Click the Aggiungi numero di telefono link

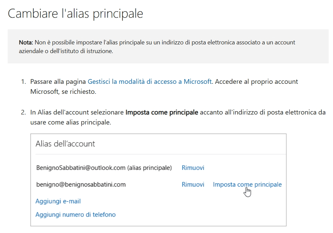click(x=75, y=215)
